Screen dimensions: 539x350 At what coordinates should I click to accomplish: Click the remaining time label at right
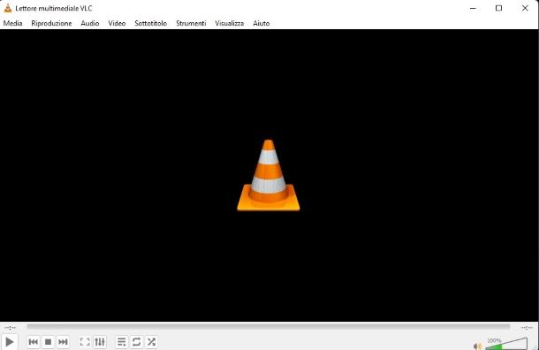point(527,328)
